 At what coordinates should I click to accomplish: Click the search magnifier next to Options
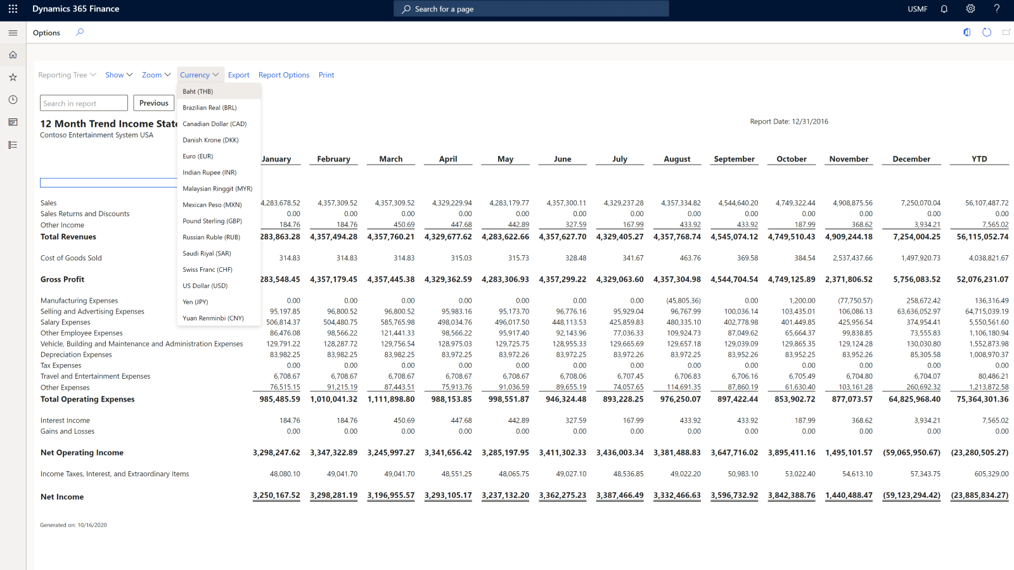[x=80, y=32]
